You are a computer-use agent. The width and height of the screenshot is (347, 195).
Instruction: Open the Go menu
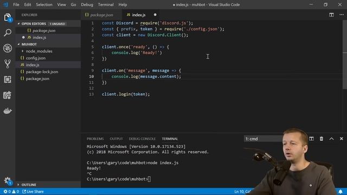74,4
